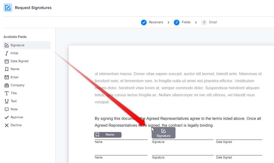The width and height of the screenshot is (274, 163).
Task: Select the Email envelope icon
Action: pos(7,77)
